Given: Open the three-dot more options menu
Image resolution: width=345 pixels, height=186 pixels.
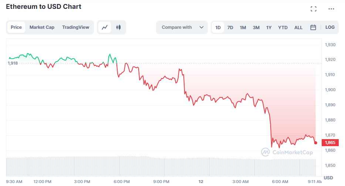Looking at the screenshot, I should [331, 9].
